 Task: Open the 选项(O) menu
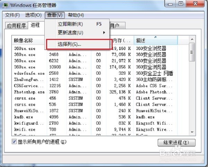(33, 15)
